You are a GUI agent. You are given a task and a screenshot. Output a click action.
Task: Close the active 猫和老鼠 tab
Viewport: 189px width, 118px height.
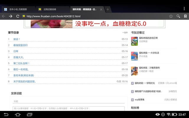click(x=101, y=9)
